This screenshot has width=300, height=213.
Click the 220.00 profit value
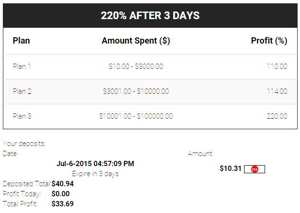click(277, 116)
